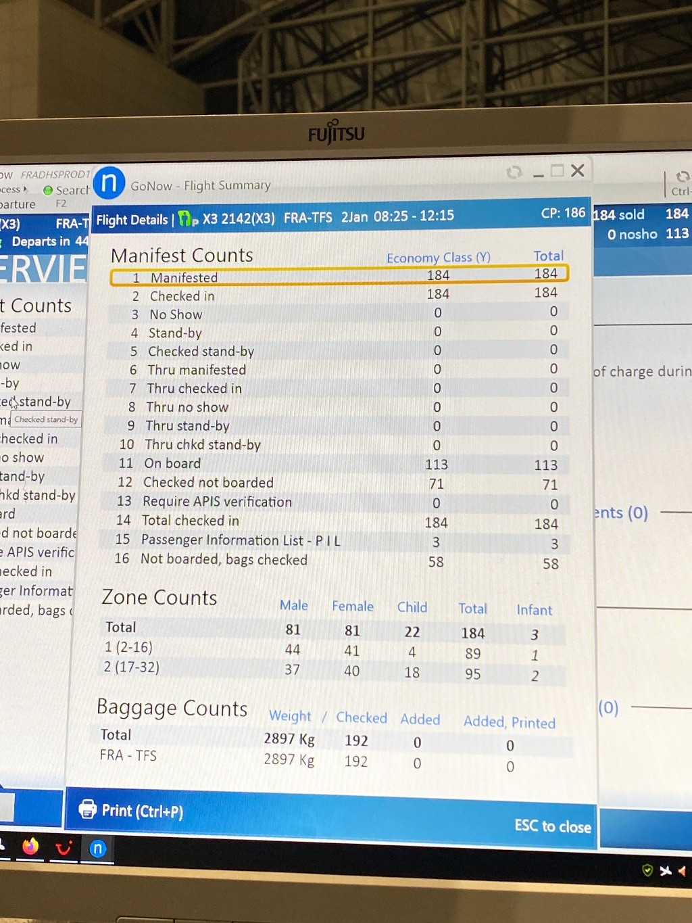
Task: Click the Economy Class (Y) column header
Action: [438, 258]
